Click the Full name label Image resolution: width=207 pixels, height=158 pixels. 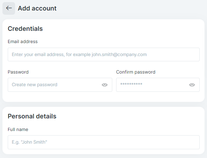pyautogui.click(x=18, y=130)
